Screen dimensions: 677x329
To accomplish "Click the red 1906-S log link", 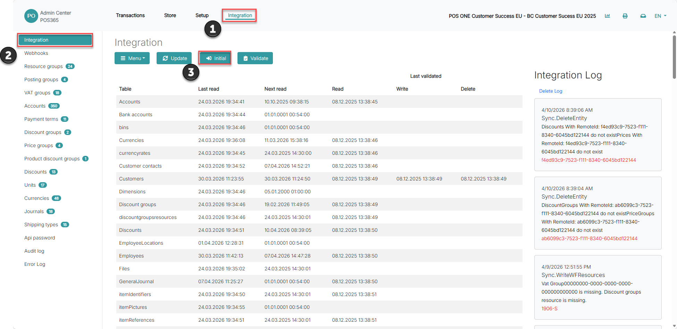I will pos(549,309).
